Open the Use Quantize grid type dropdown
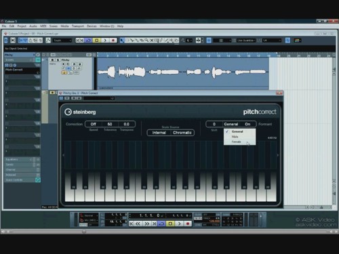Image resolution: width=339 pixels, height=254 pixels. [x=245, y=41]
